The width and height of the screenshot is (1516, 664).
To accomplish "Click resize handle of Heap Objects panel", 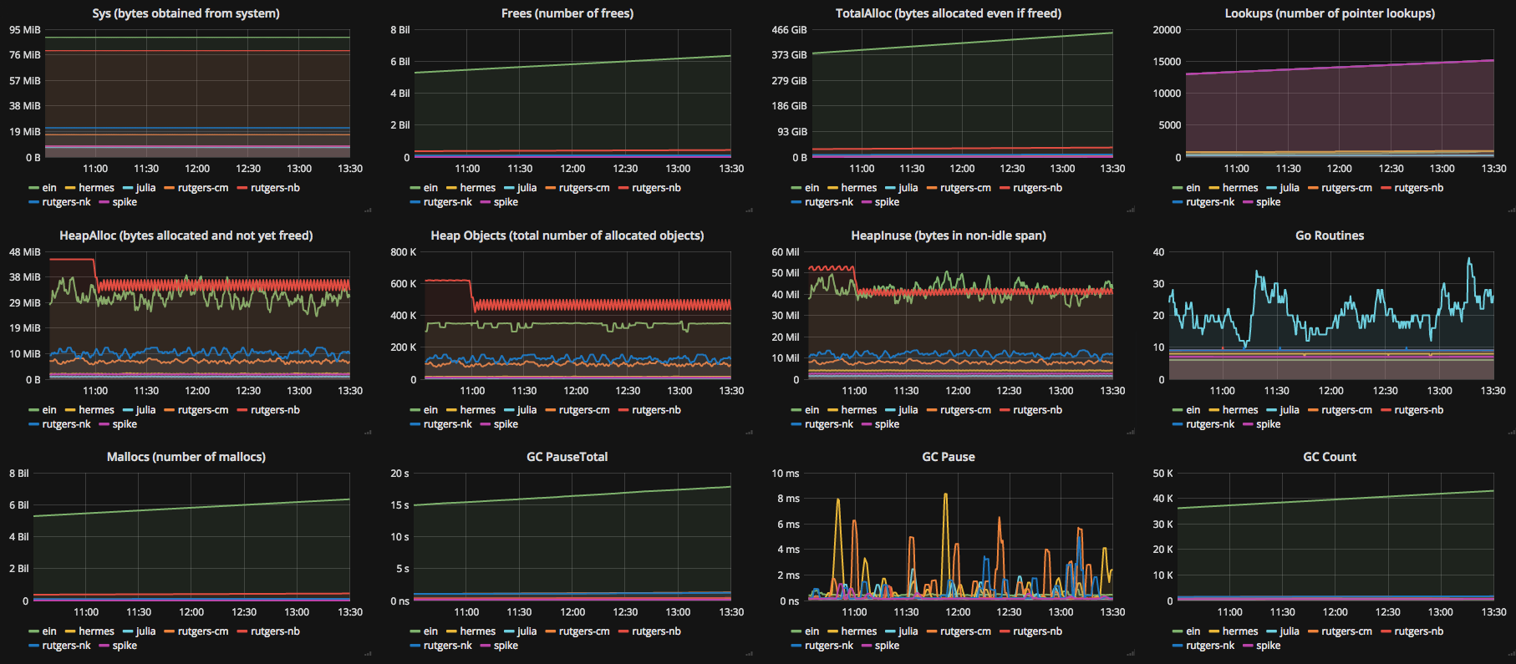I will [x=749, y=433].
